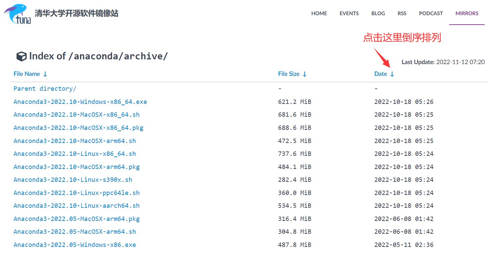
Task: Download Anaconda3-2022.10-MacOSX-arm64.sh
Action: pos(75,141)
